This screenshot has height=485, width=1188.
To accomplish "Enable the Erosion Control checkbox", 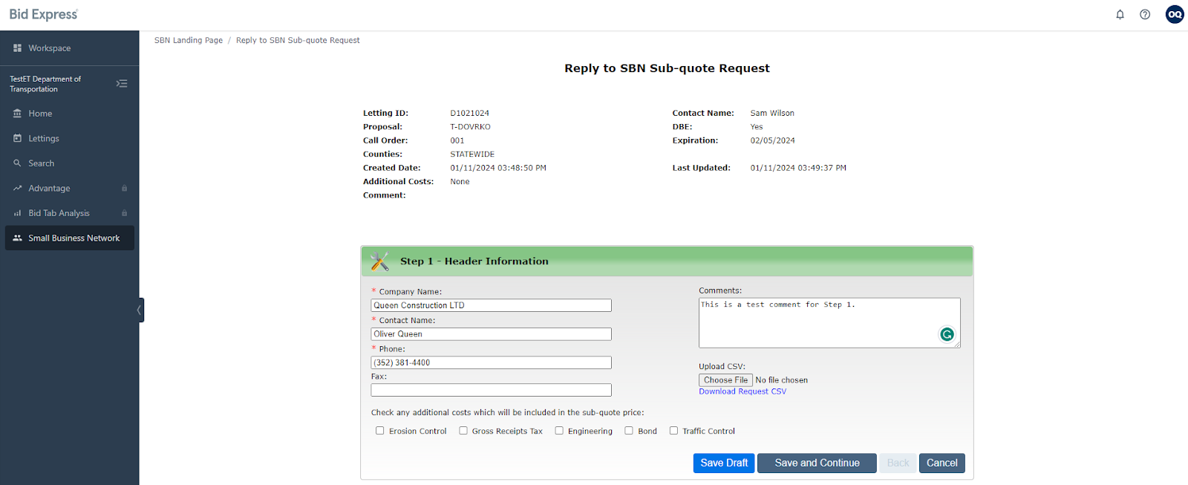I will pos(380,431).
